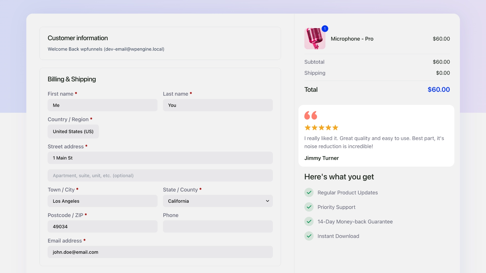Image resolution: width=486 pixels, height=273 pixels.
Task: Click the Apartment, suite, unit optional field
Action: pyautogui.click(x=160, y=175)
